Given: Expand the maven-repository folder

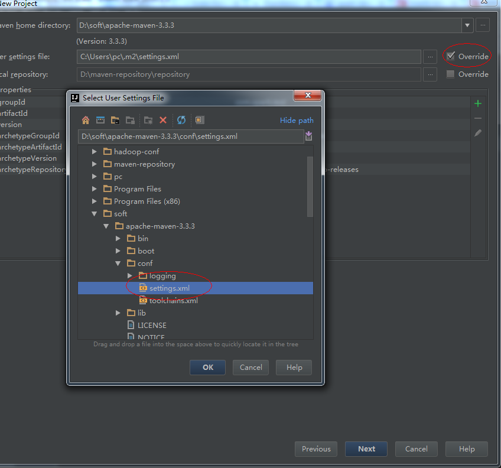Looking at the screenshot, I should tap(95, 164).
